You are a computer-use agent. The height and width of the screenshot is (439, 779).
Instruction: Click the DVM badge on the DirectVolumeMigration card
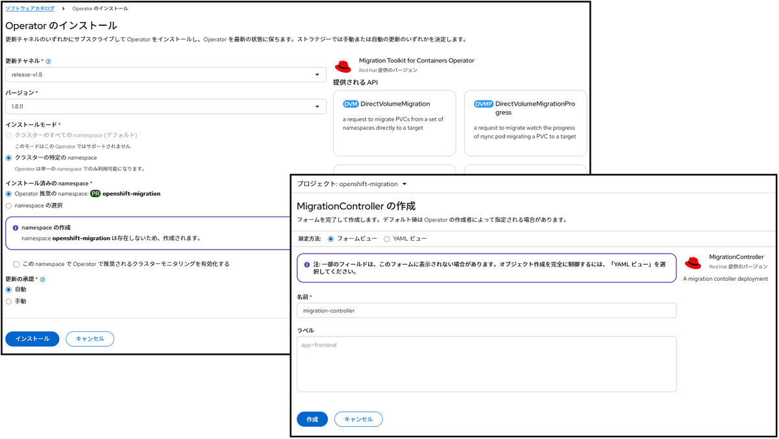(x=351, y=104)
